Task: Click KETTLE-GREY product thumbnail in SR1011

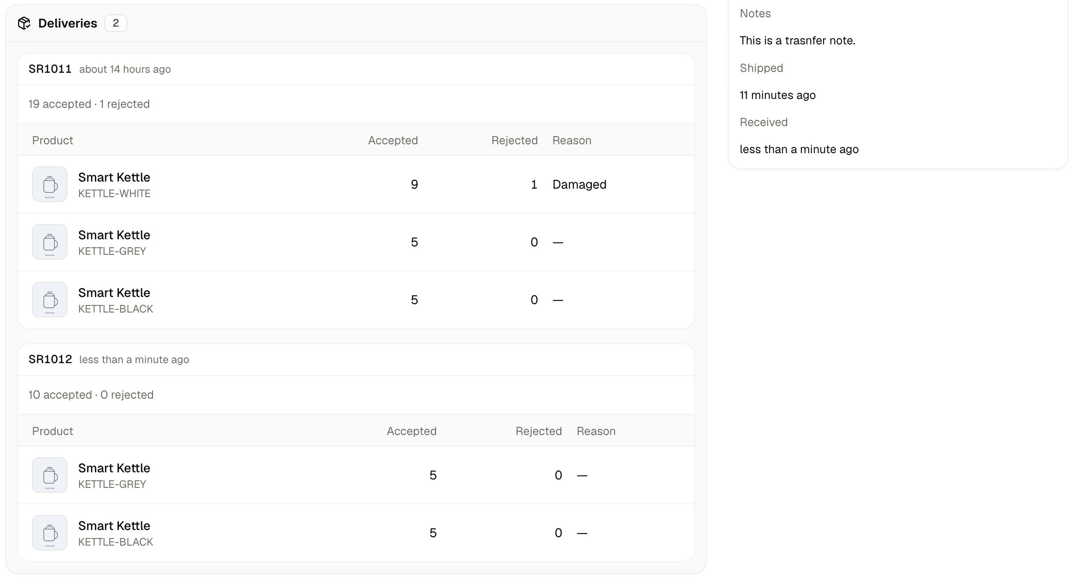Action: (x=50, y=242)
